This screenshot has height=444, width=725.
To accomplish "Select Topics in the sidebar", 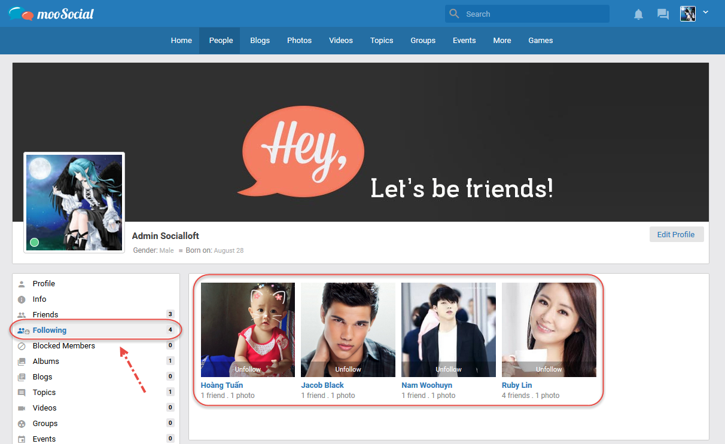I will 44,393.
